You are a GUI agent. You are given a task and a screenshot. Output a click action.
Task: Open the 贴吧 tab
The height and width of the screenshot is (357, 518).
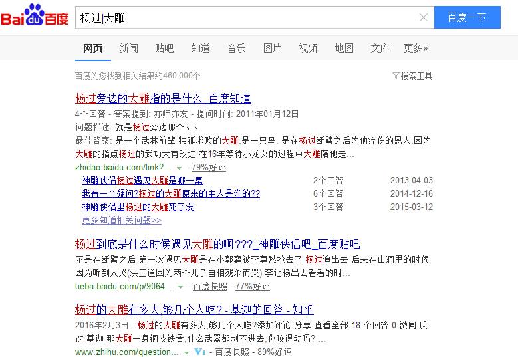point(164,49)
